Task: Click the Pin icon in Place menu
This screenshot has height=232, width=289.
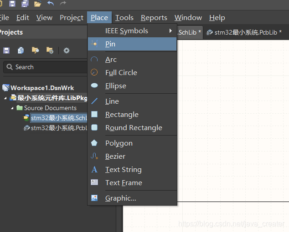Action: [94, 44]
